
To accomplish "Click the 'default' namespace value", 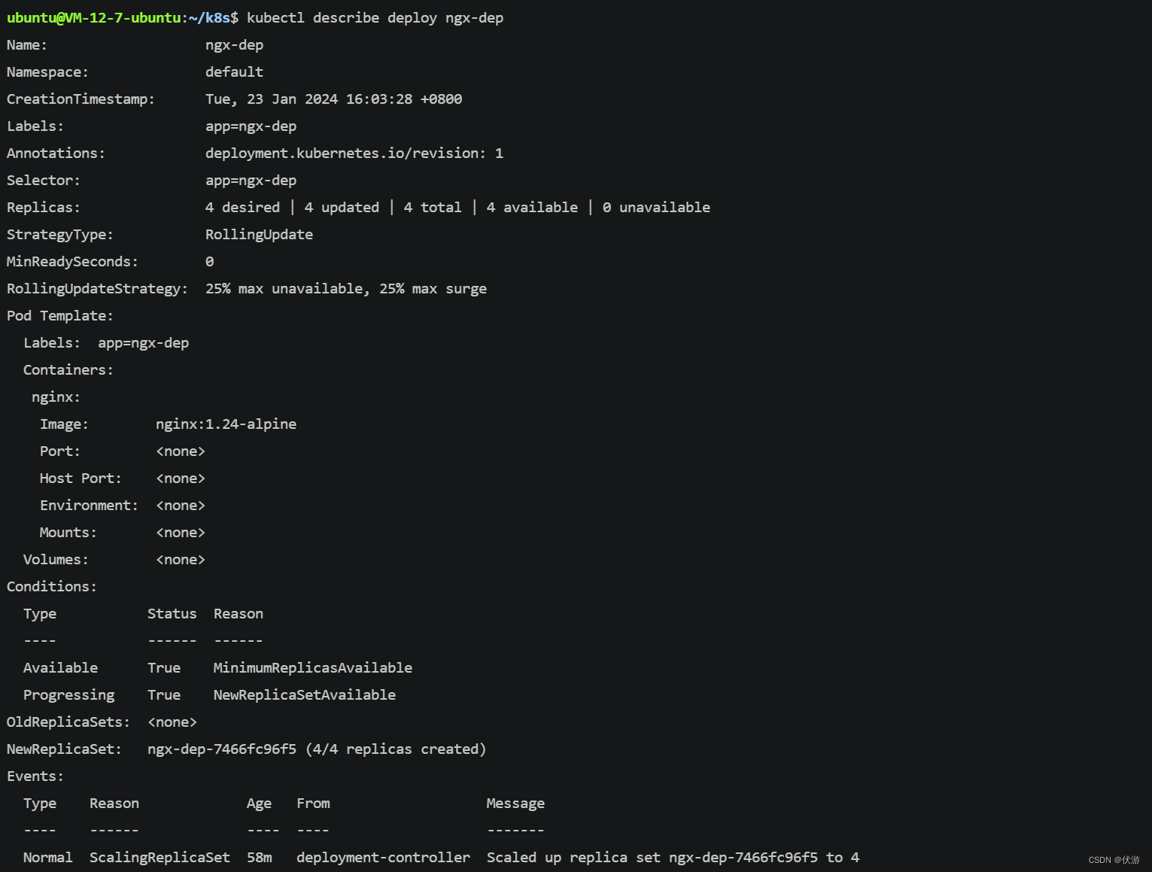I will (234, 72).
